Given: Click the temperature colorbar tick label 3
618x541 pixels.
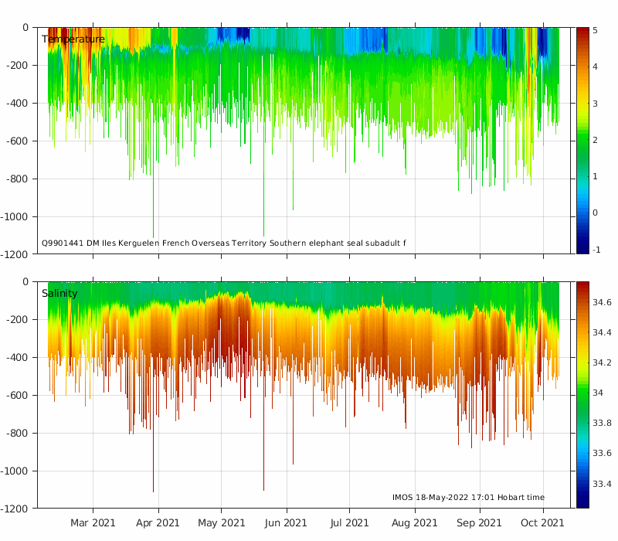Looking at the screenshot, I should pos(595,103).
